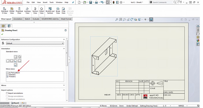Screen dimensions: 203x108
Task: Tick Design annotations checkbox
Action: (x=7, y=96)
